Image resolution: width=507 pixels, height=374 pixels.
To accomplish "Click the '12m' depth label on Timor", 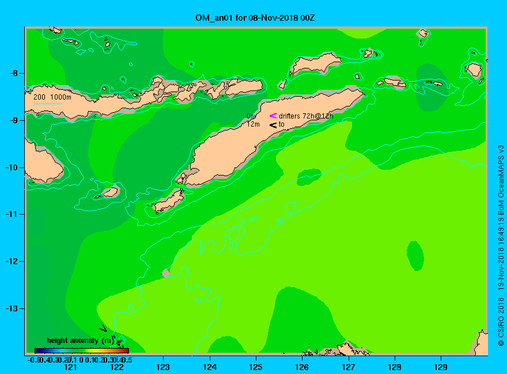I will tap(253, 124).
